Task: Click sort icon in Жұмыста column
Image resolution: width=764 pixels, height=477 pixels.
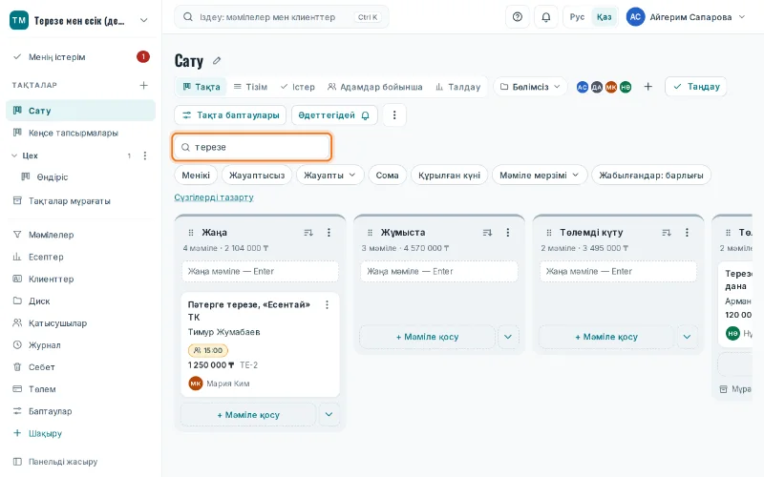Action: 487,233
